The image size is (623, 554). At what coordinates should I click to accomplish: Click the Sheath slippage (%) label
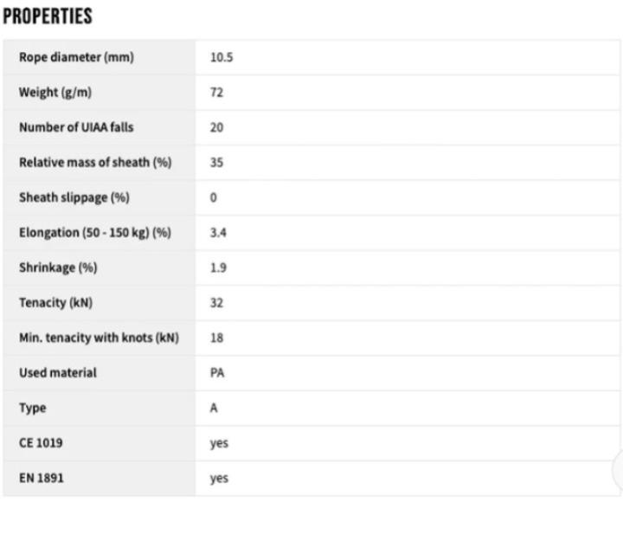[74, 197]
